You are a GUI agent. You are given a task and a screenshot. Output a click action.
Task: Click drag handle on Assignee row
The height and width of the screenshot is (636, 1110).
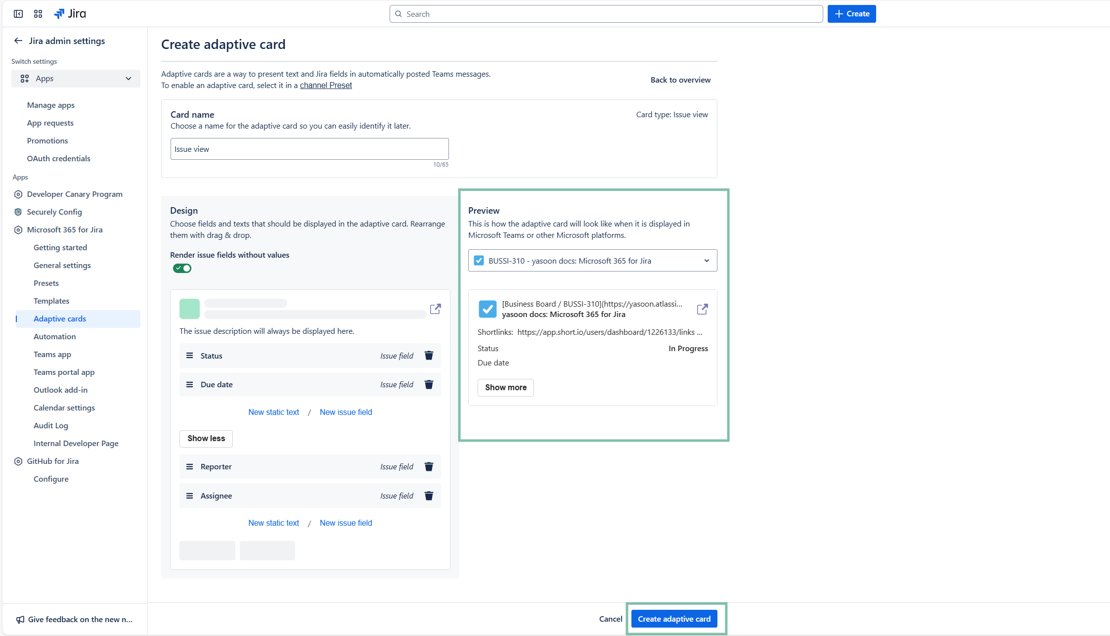click(189, 496)
